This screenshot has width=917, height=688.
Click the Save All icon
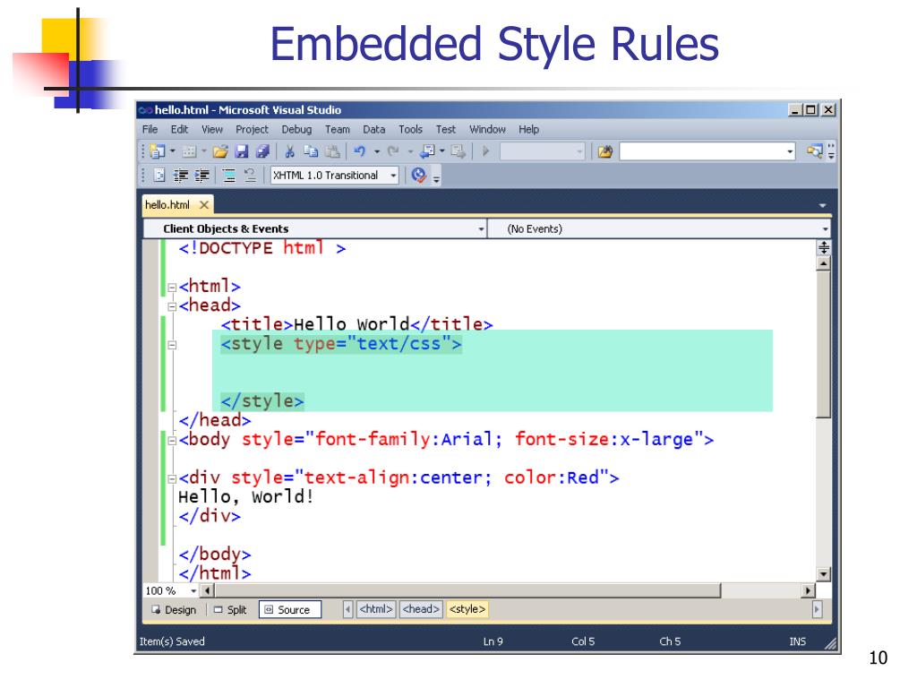tap(263, 152)
